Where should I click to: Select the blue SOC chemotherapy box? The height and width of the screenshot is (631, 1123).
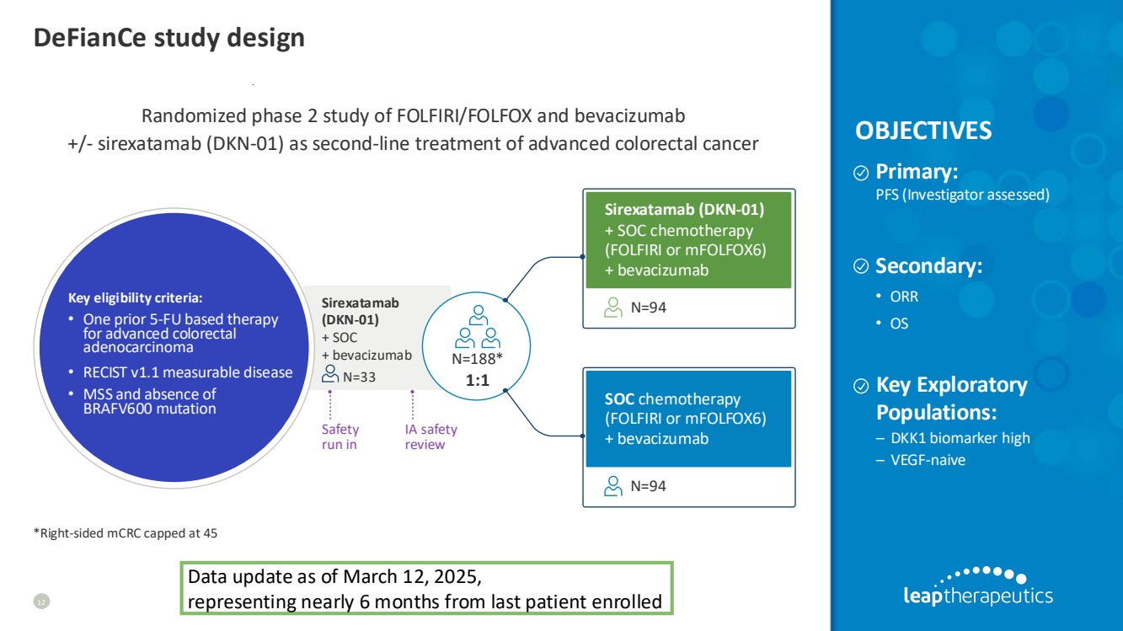[688, 418]
